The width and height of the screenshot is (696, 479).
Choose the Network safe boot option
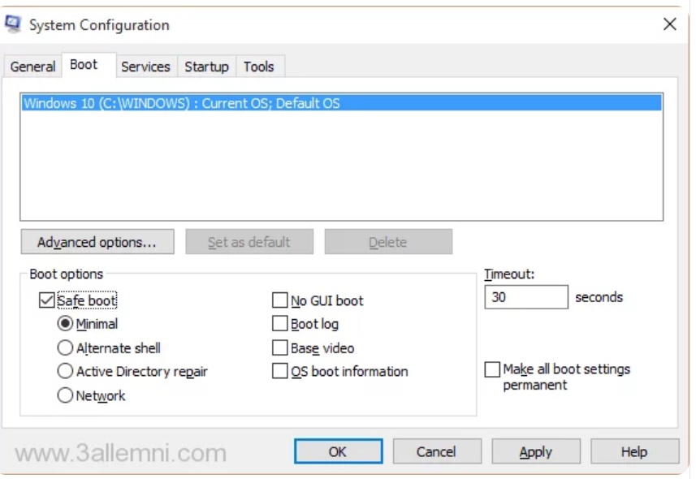tap(66, 396)
